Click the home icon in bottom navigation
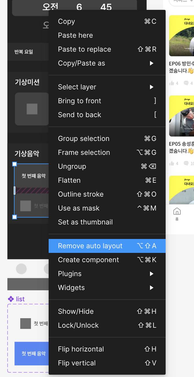 pos(177,211)
